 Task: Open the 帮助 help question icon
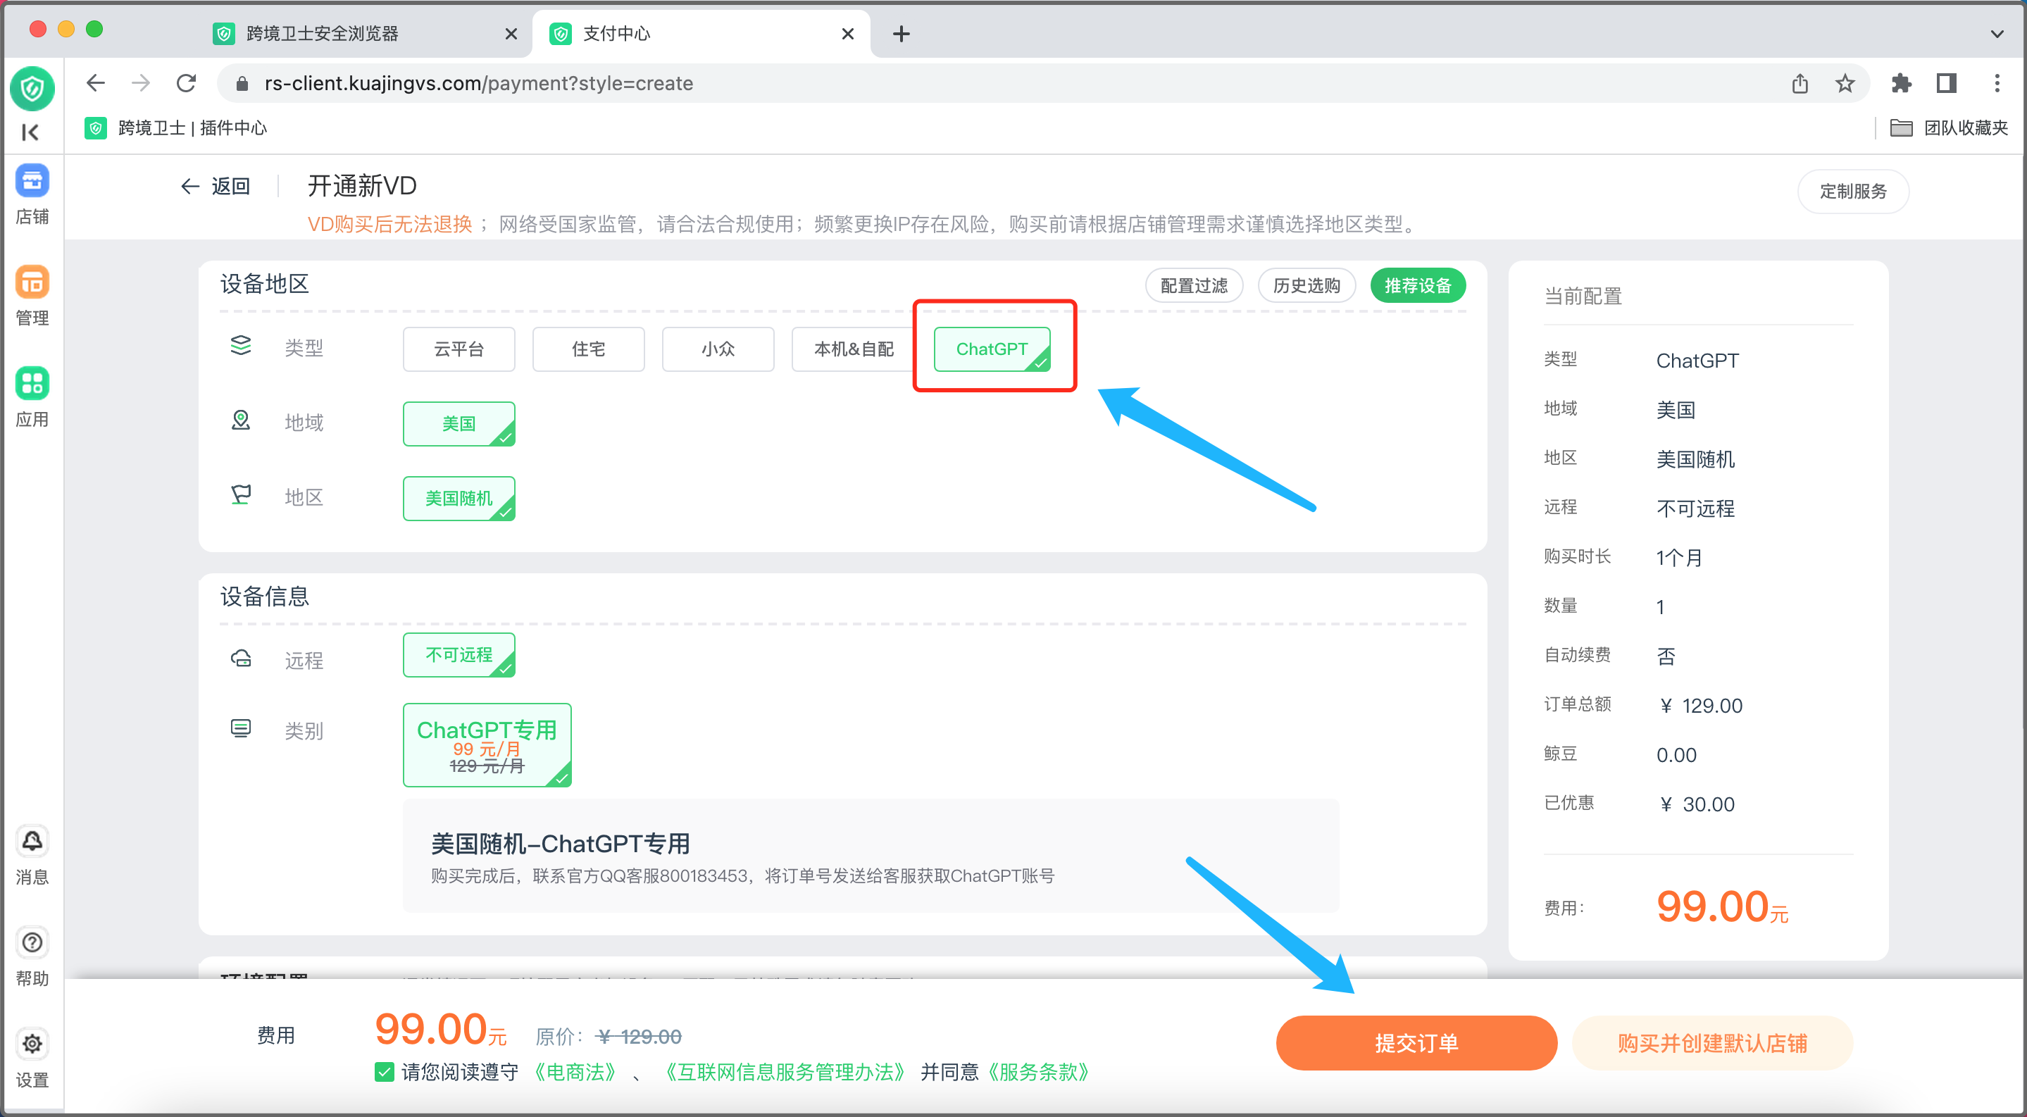[32, 942]
